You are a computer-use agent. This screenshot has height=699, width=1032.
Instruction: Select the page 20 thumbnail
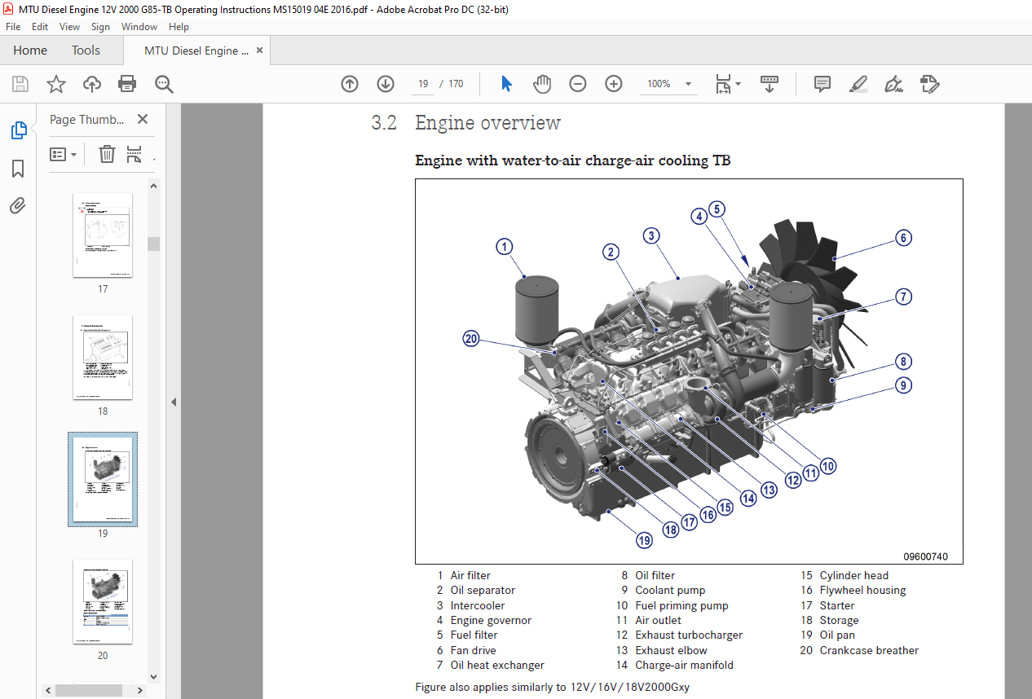(103, 601)
